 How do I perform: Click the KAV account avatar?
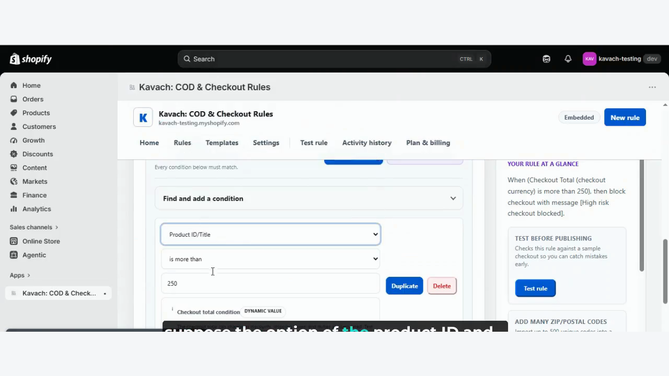[590, 59]
